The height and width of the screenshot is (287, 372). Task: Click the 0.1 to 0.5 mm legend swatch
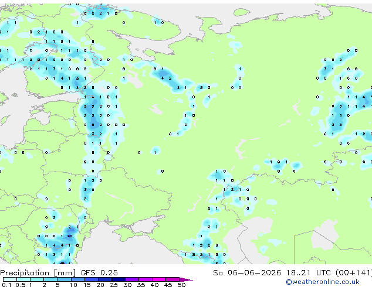click(10, 279)
